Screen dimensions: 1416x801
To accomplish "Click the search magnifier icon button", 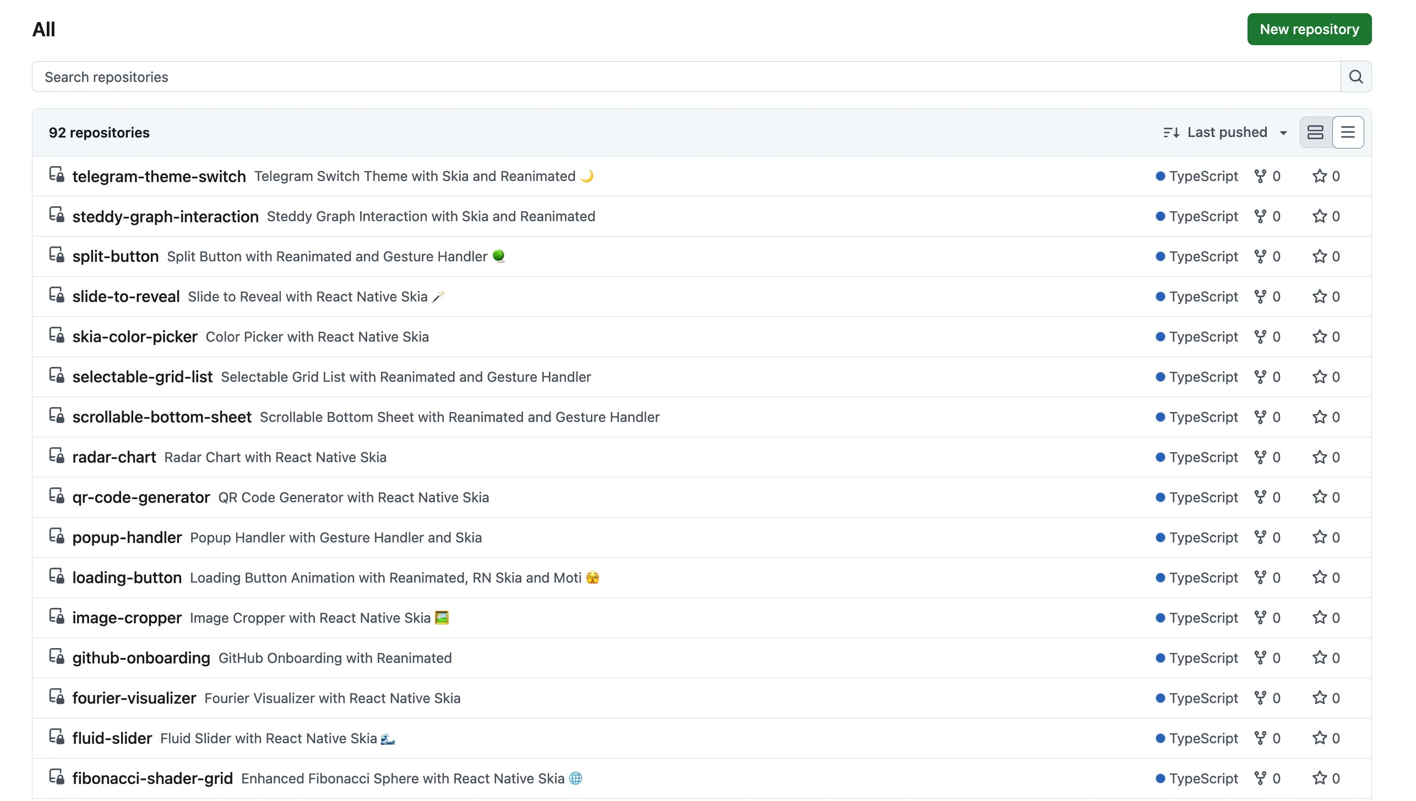I will click(x=1355, y=76).
